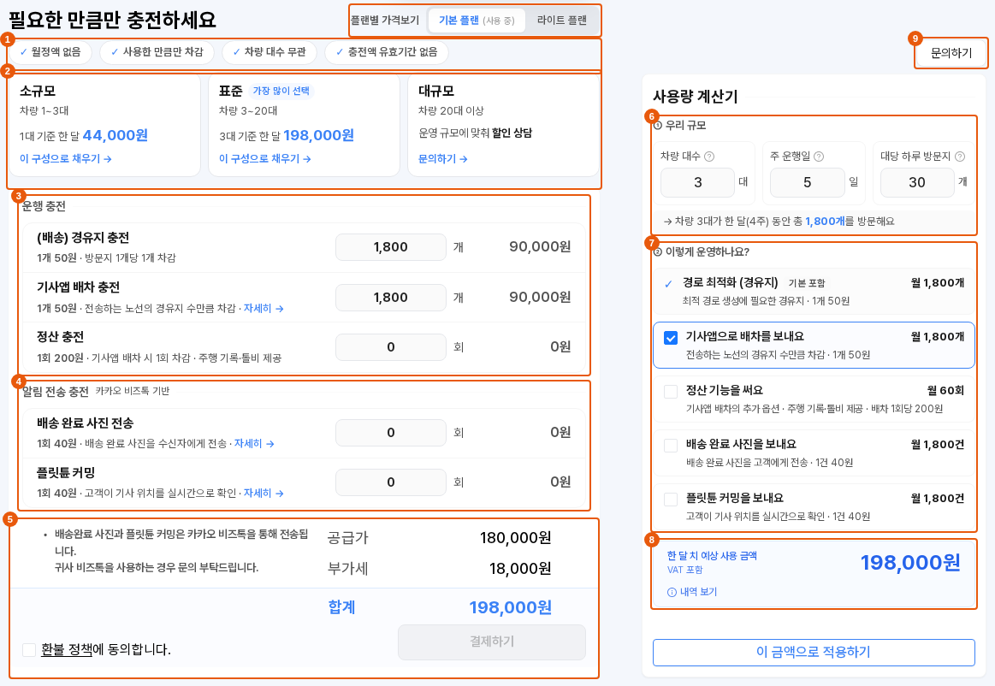995x686 pixels.
Task: Open help icon next to 주 운행일
Action: click(x=819, y=157)
